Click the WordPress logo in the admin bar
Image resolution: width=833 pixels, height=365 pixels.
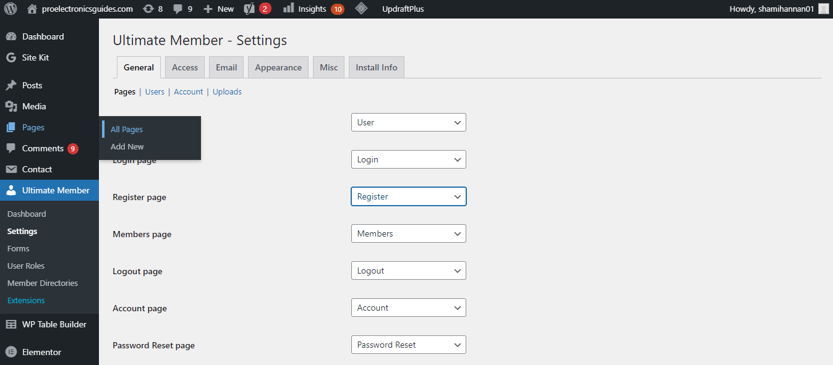pyautogui.click(x=11, y=9)
